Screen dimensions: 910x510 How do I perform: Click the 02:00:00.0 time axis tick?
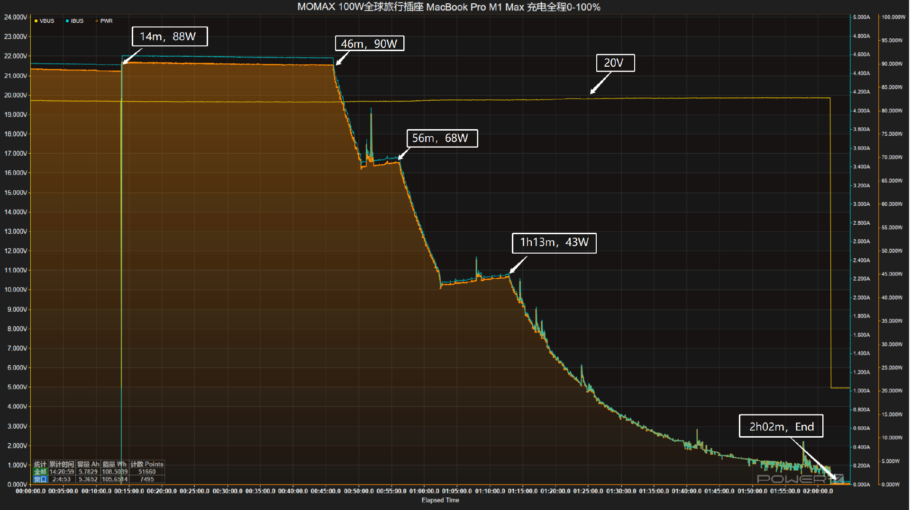click(x=818, y=491)
